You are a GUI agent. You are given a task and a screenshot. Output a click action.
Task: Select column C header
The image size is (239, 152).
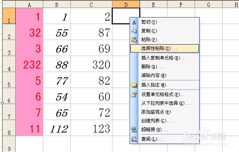[x=91, y=5]
